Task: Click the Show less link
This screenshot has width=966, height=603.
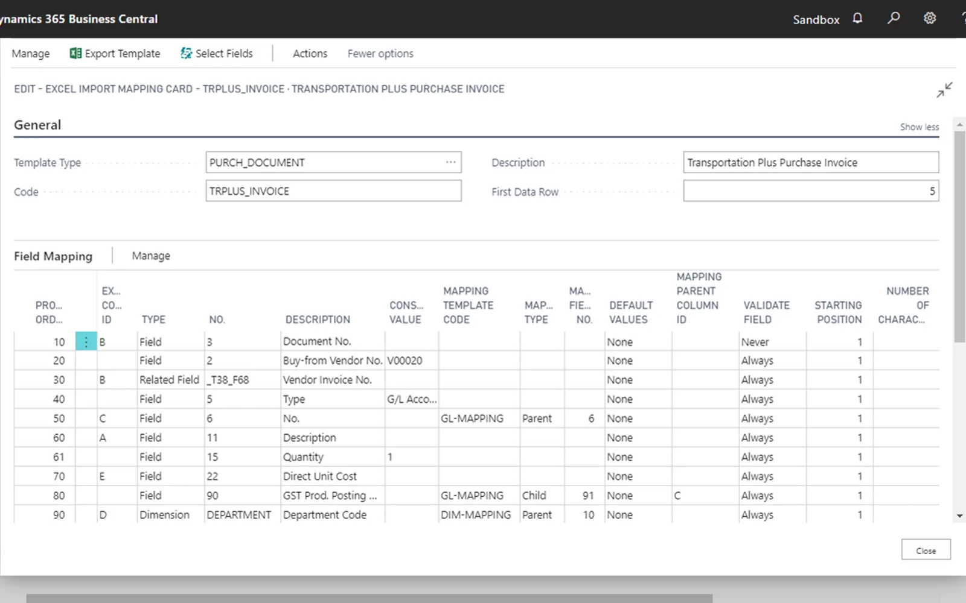Action: pos(920,127)
